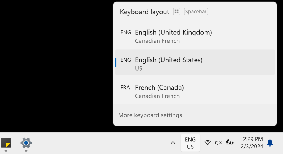The width and height of the screenshot is (283, 154).
Task: Unmute using the muted speaker icon
Action: [x=218, y=143]
